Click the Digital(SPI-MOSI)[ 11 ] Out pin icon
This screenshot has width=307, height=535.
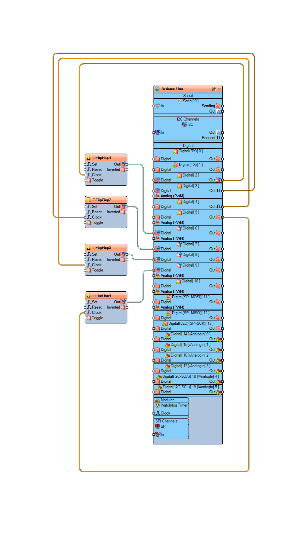point(218,302)
